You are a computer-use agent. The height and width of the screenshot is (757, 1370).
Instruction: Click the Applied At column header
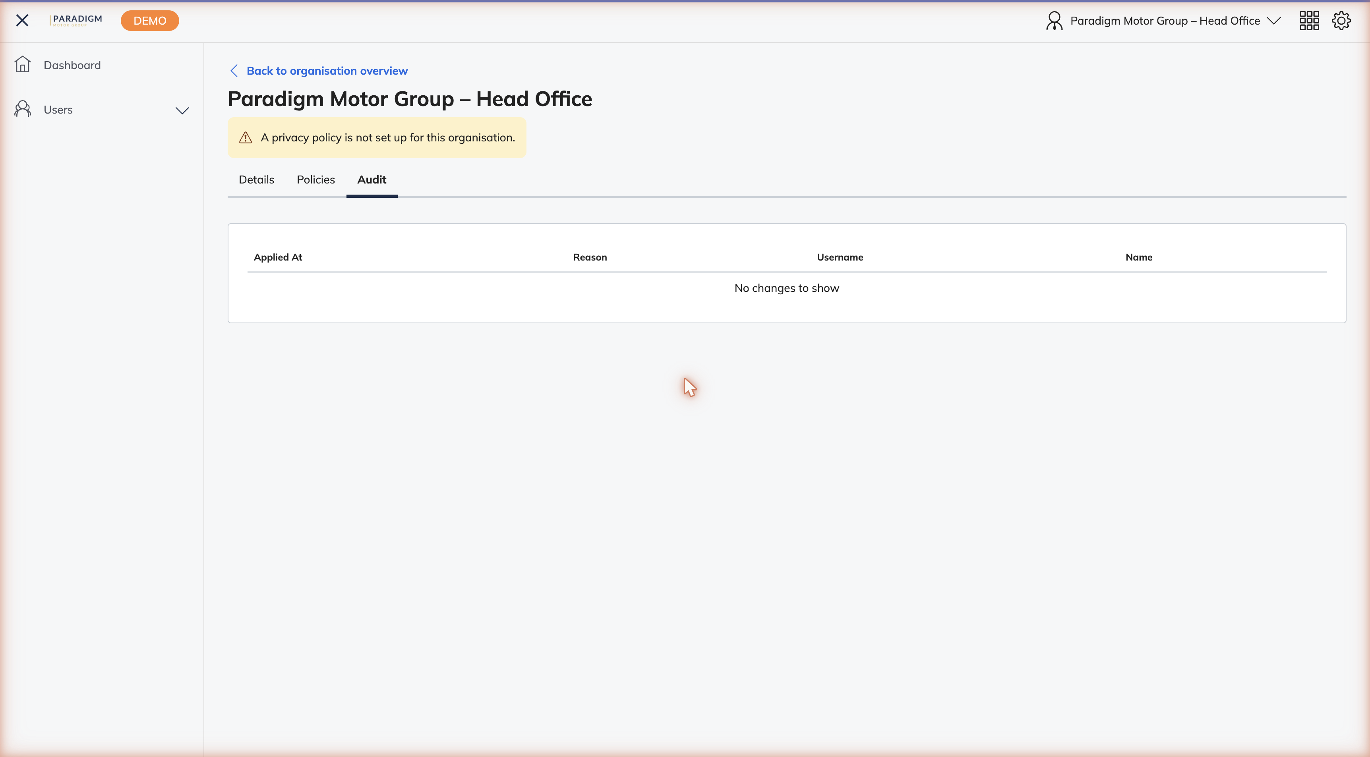[x=278, y=257]
